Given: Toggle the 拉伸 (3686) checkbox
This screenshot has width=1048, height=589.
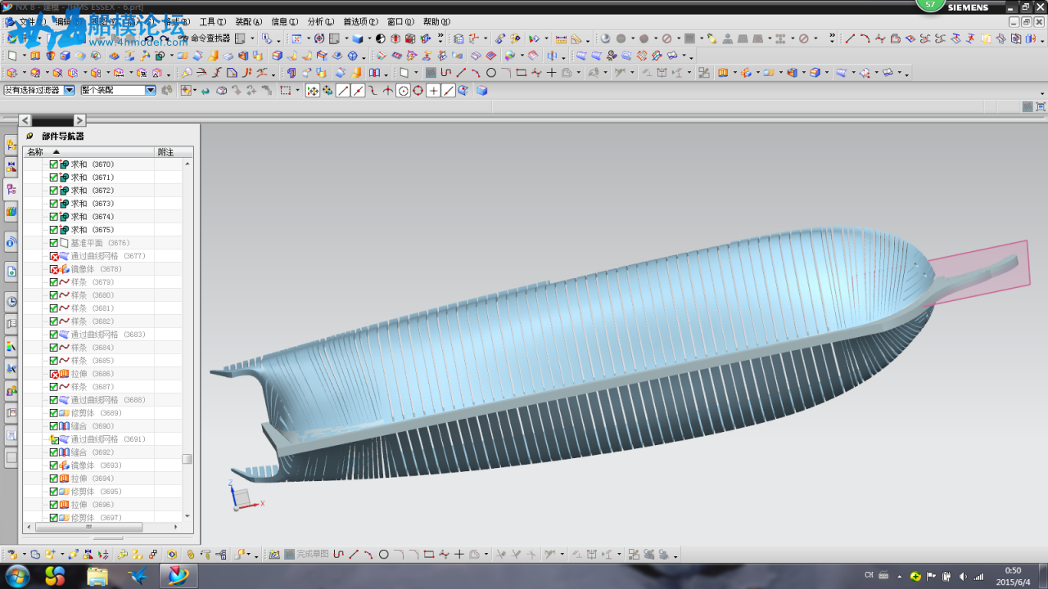Looking at the screenshot, I should [x=53, y=374].
